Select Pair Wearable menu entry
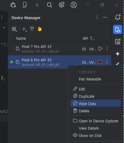 (96, 79)
